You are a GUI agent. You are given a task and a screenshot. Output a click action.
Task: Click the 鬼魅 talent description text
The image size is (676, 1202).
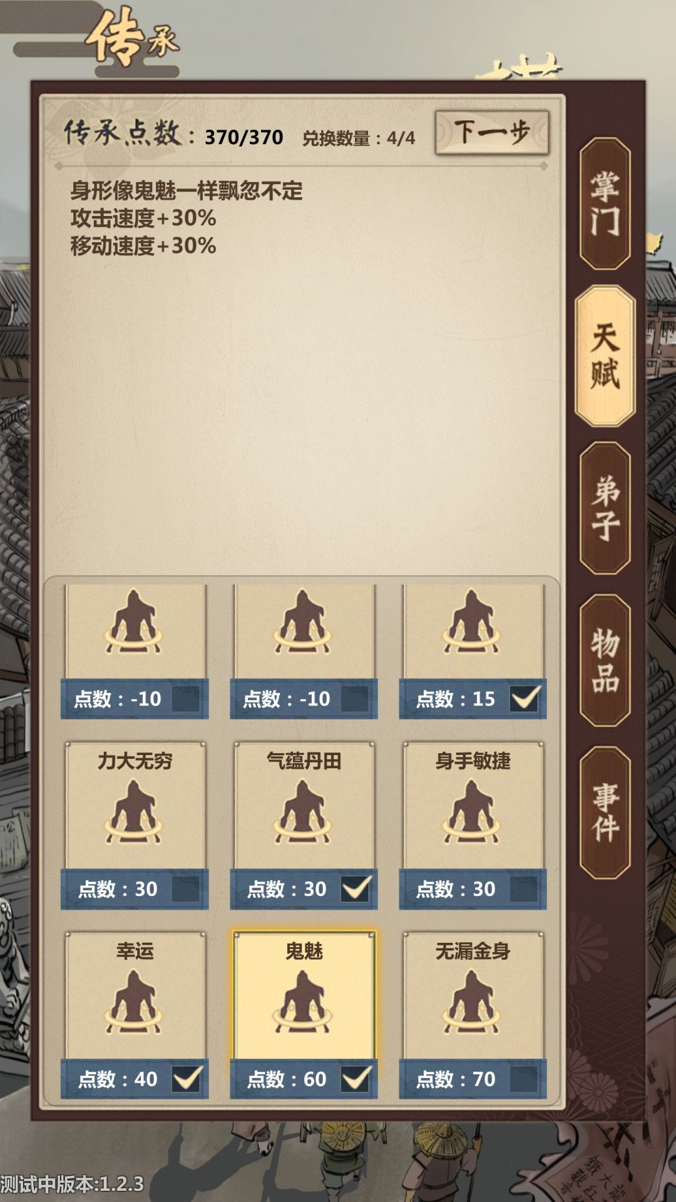tap(187, 218)
